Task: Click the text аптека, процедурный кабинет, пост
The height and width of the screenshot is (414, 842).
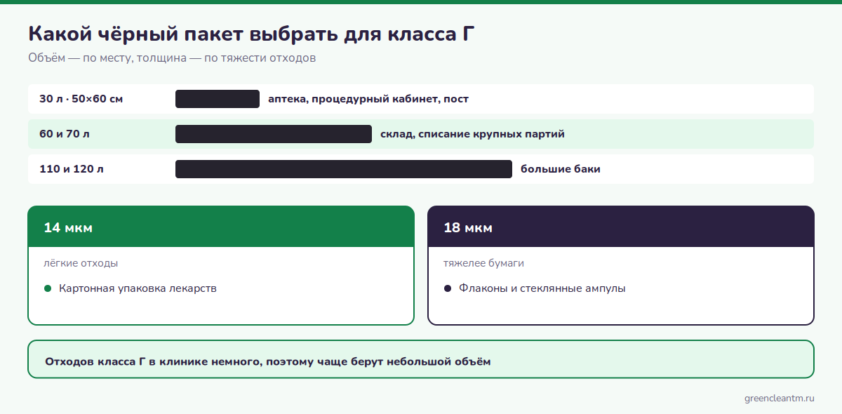Action: (x=368, y=99)
